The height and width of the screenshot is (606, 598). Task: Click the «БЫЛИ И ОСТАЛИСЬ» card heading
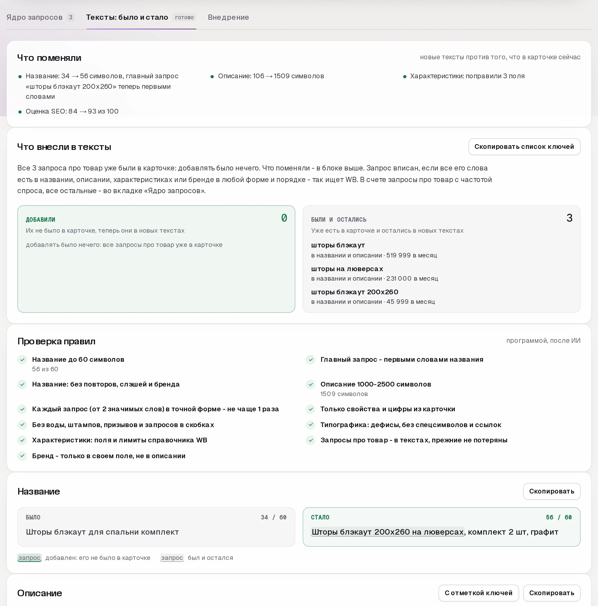pos(339,219)
